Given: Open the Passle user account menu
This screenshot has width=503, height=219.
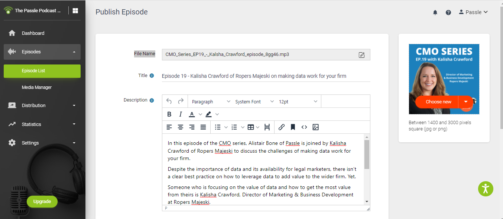Looking at the screenshot, I should pos(473,12).
